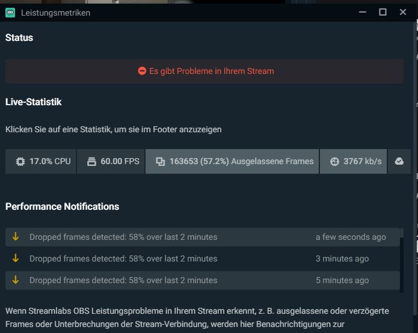Click the Performance Notifications list scrollbar
418x333 pixels.
point(402,258)
